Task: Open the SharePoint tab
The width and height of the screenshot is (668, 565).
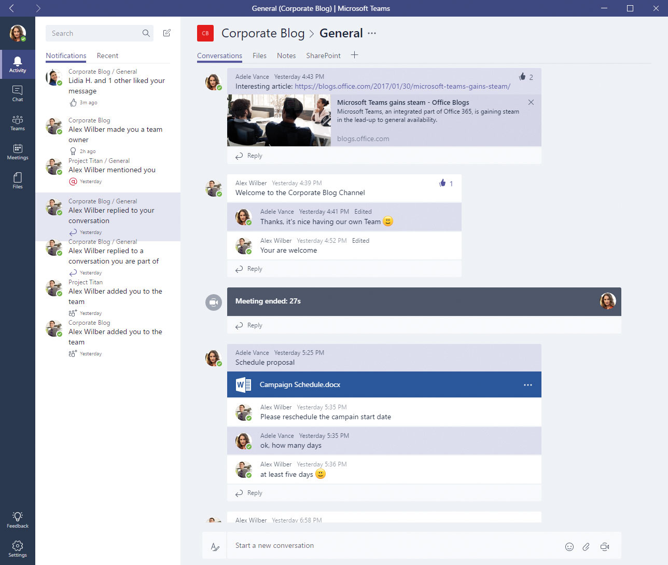Action: click(x=323, y=56)
